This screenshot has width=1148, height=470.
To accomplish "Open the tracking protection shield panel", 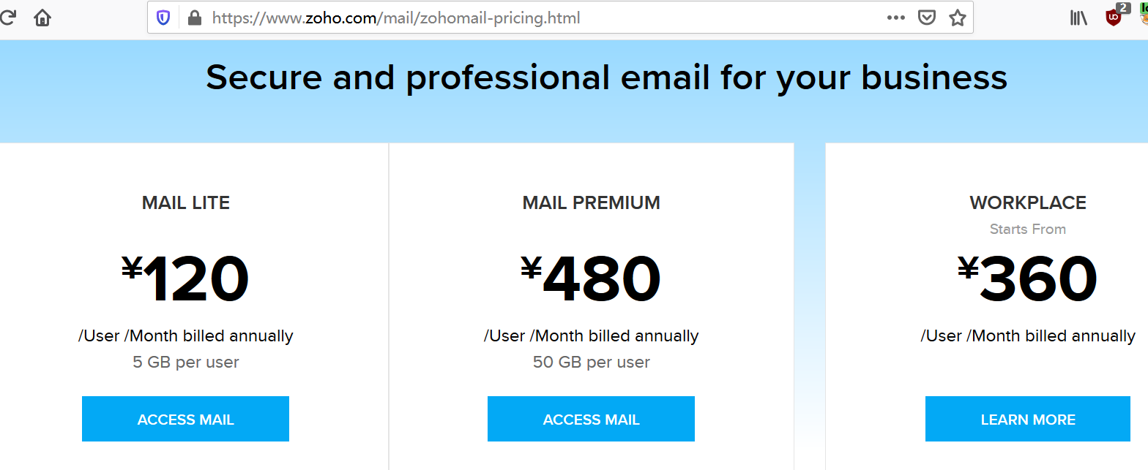I will pyautogui.click(x=163, y=18).
